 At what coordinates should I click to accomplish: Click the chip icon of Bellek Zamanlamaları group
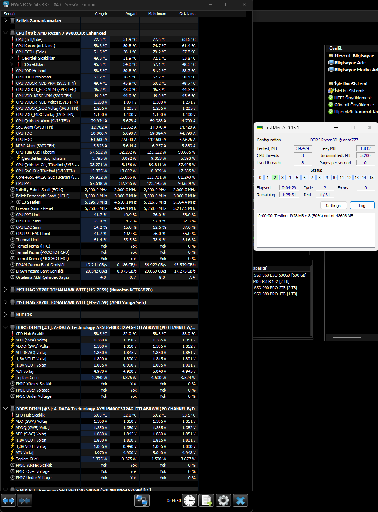point(13,21)
